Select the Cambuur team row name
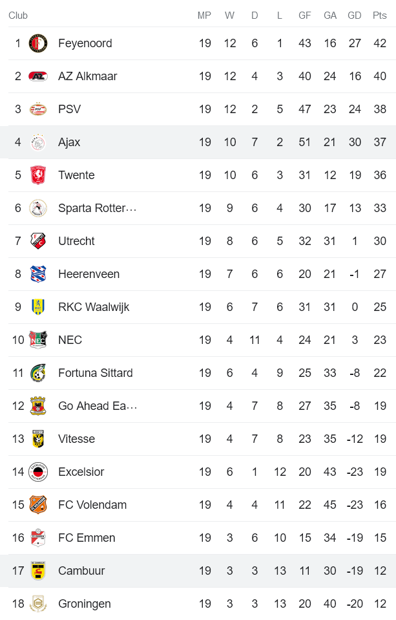The image size is (396, 620). coord(81,571)
